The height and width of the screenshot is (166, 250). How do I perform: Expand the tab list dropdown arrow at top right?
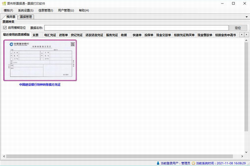click(247, 17)
